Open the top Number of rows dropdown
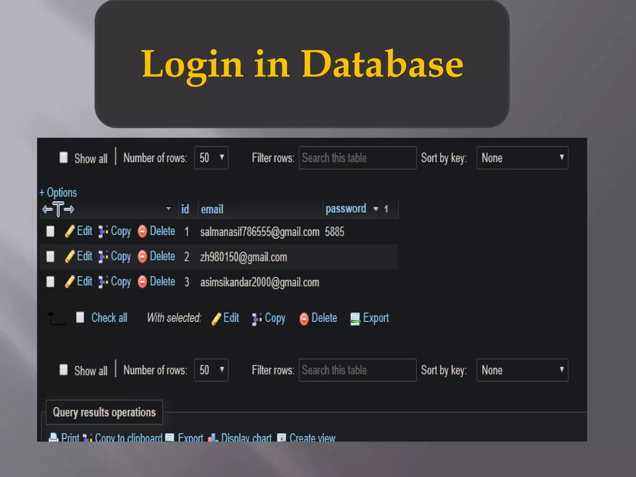The image size is (636, 477). coord(211,158)
